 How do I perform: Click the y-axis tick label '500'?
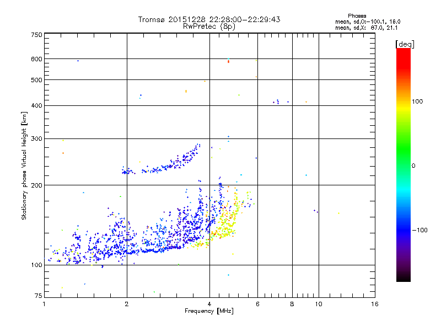pos(36,80)
